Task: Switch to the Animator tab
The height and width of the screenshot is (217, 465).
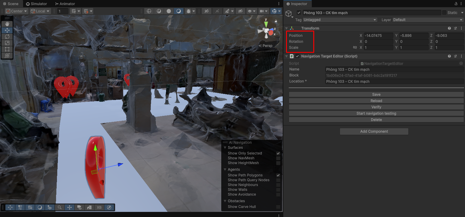Action: (x=65, y=4)
